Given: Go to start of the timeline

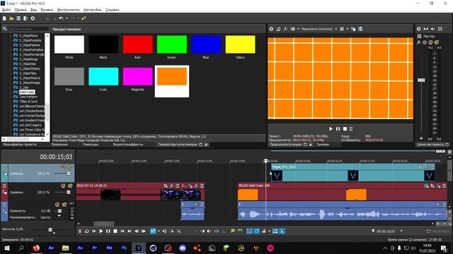Looking at the screenshot, I should [122, 231].
